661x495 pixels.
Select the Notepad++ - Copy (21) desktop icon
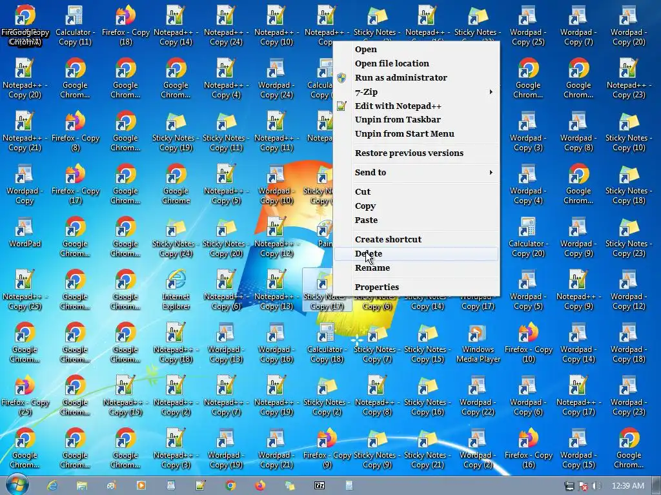(x=25, y=131)
